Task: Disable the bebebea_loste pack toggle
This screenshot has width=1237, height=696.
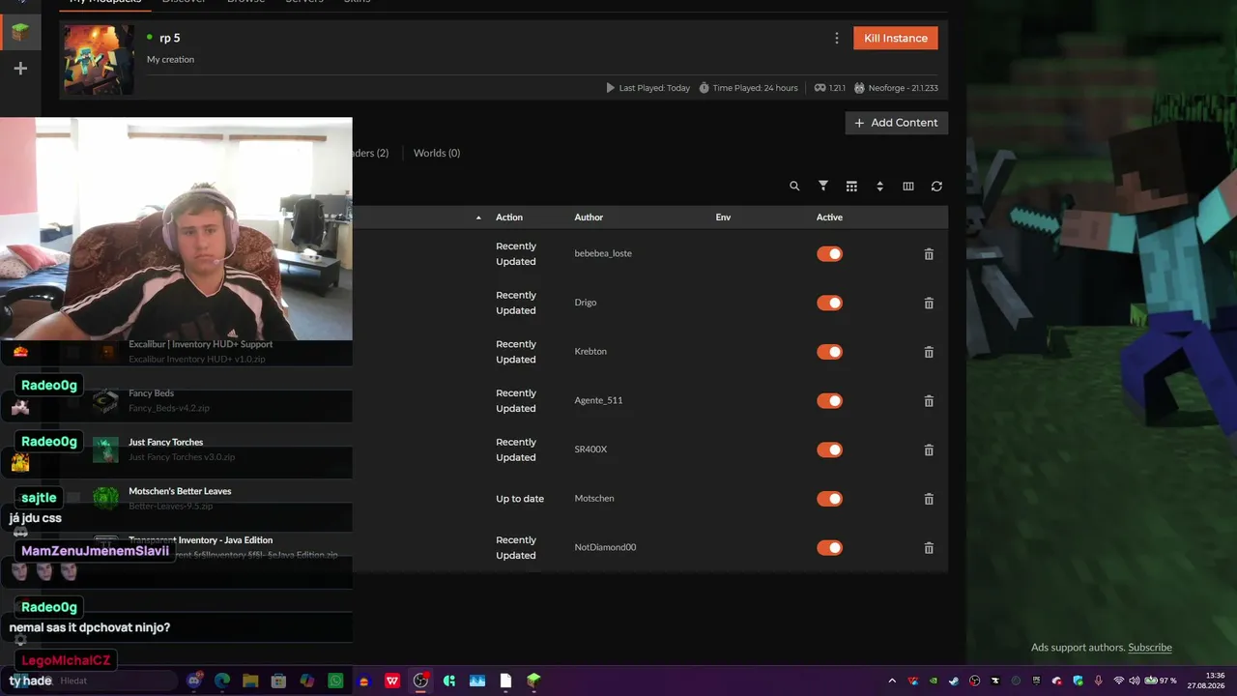Action: [x=829, y=254]
